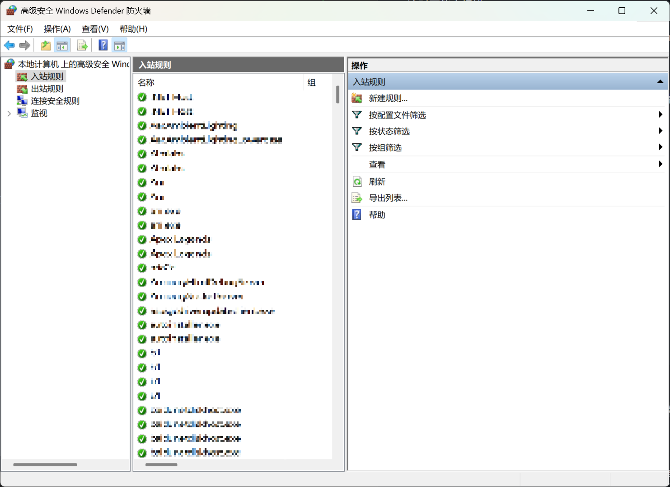The width and height of the screenshot is (670, 487).
Task: Toggle the action pane toolbar icon
Action: (119, 45)
